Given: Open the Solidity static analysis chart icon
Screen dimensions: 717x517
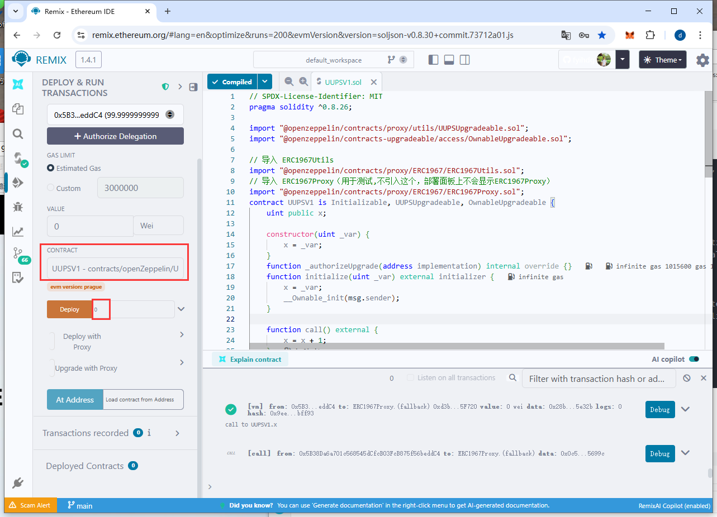Looking at the screenshot, I should click(18, 231).
